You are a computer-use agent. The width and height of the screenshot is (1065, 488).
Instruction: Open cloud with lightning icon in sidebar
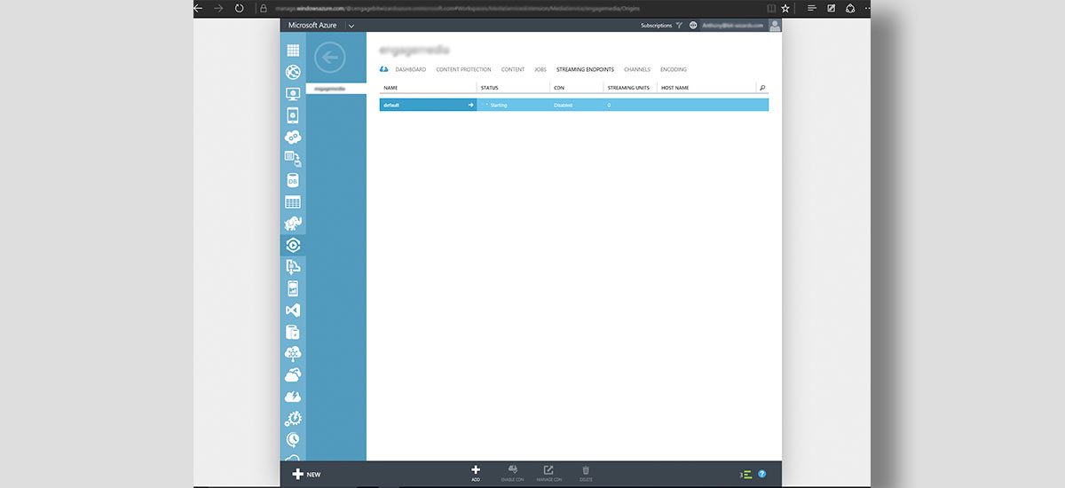[293, 397]
